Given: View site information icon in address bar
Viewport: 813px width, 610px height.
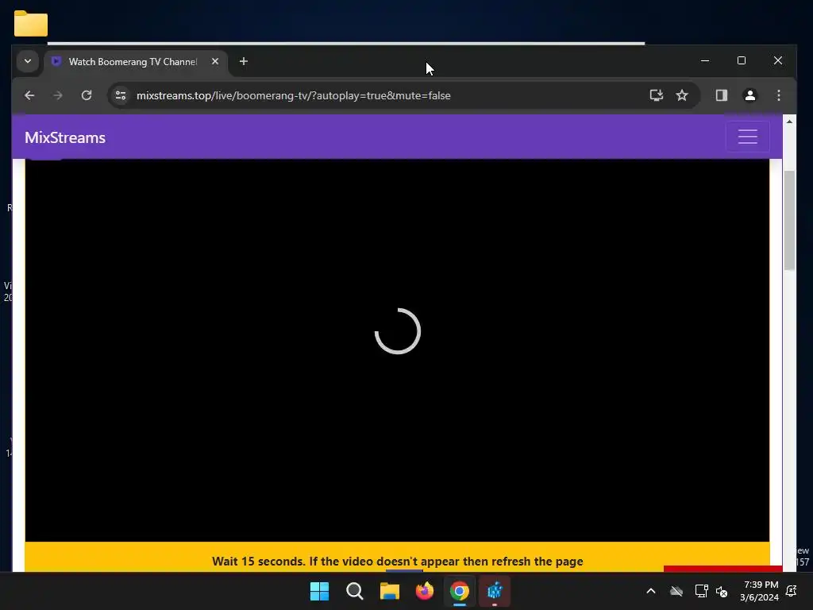Looking at the screenshot, I should (x=121, y=95).
